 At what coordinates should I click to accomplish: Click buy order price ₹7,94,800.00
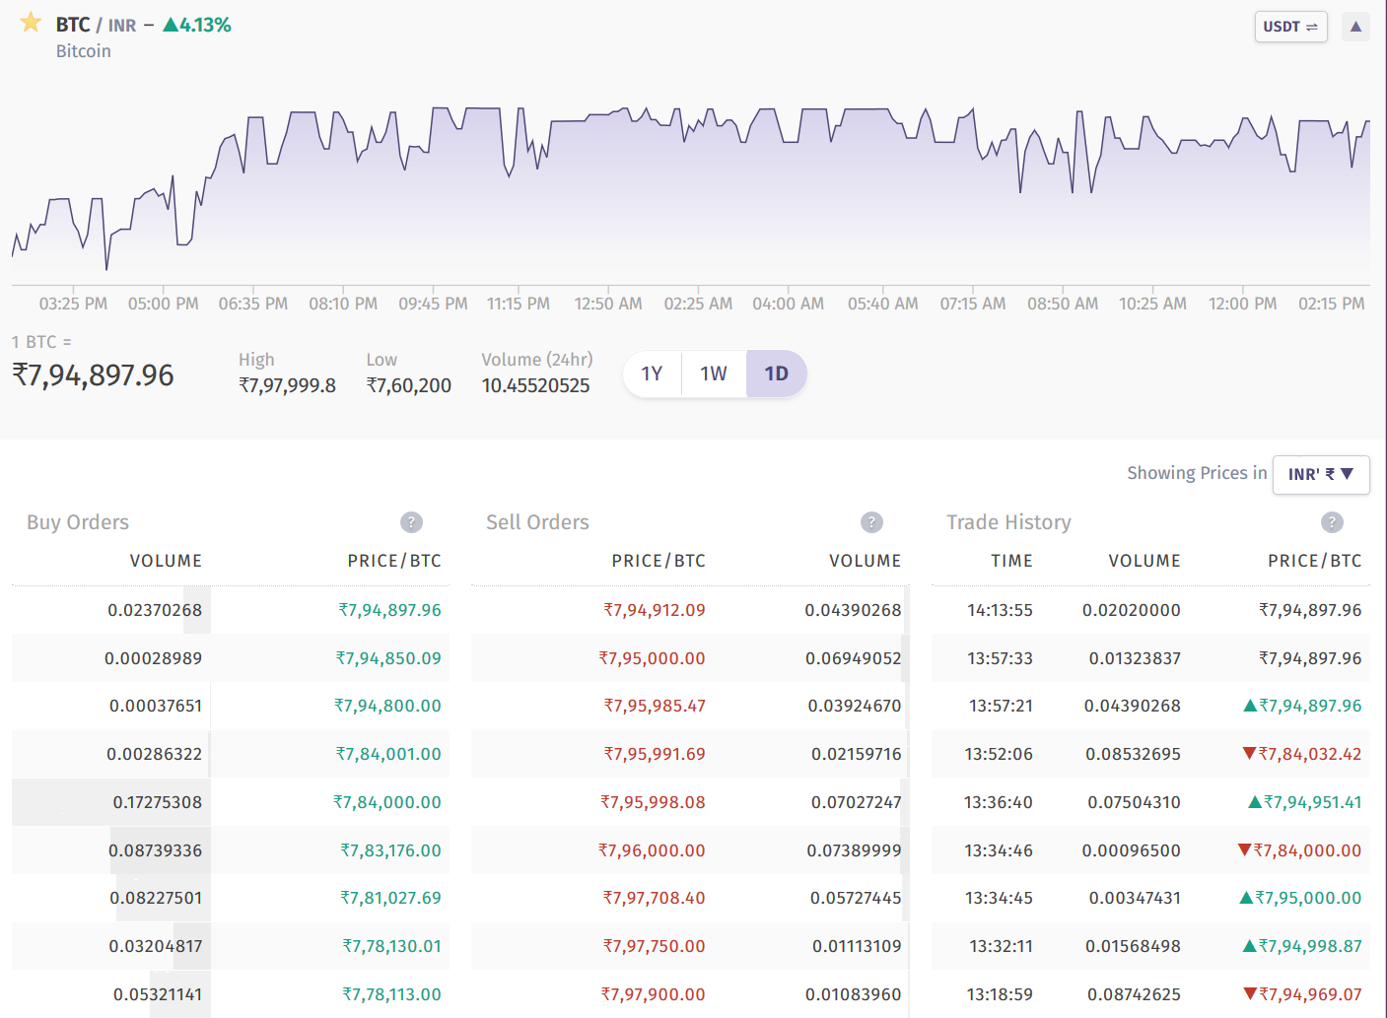tap(387, 706)
